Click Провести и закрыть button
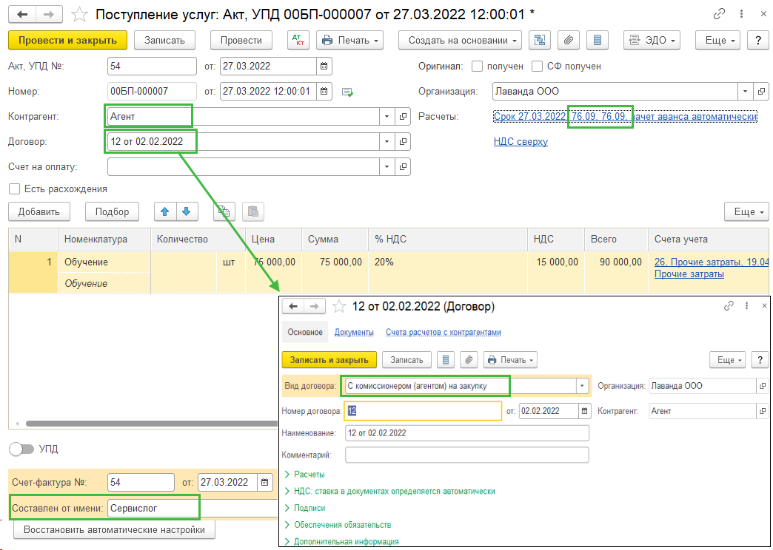Screen dimensions: 773x550 (x=67, y=41)
